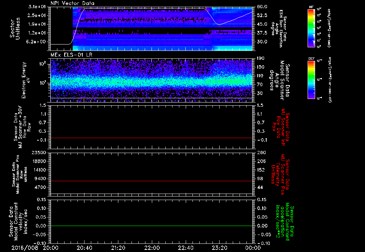Click the 23500 scanner position tick label

point(39,152)
